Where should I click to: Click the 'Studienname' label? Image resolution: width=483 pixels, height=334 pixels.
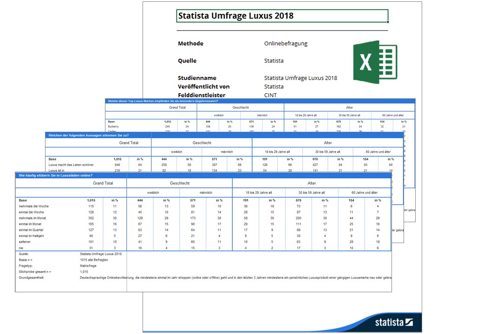click(197, 78)
